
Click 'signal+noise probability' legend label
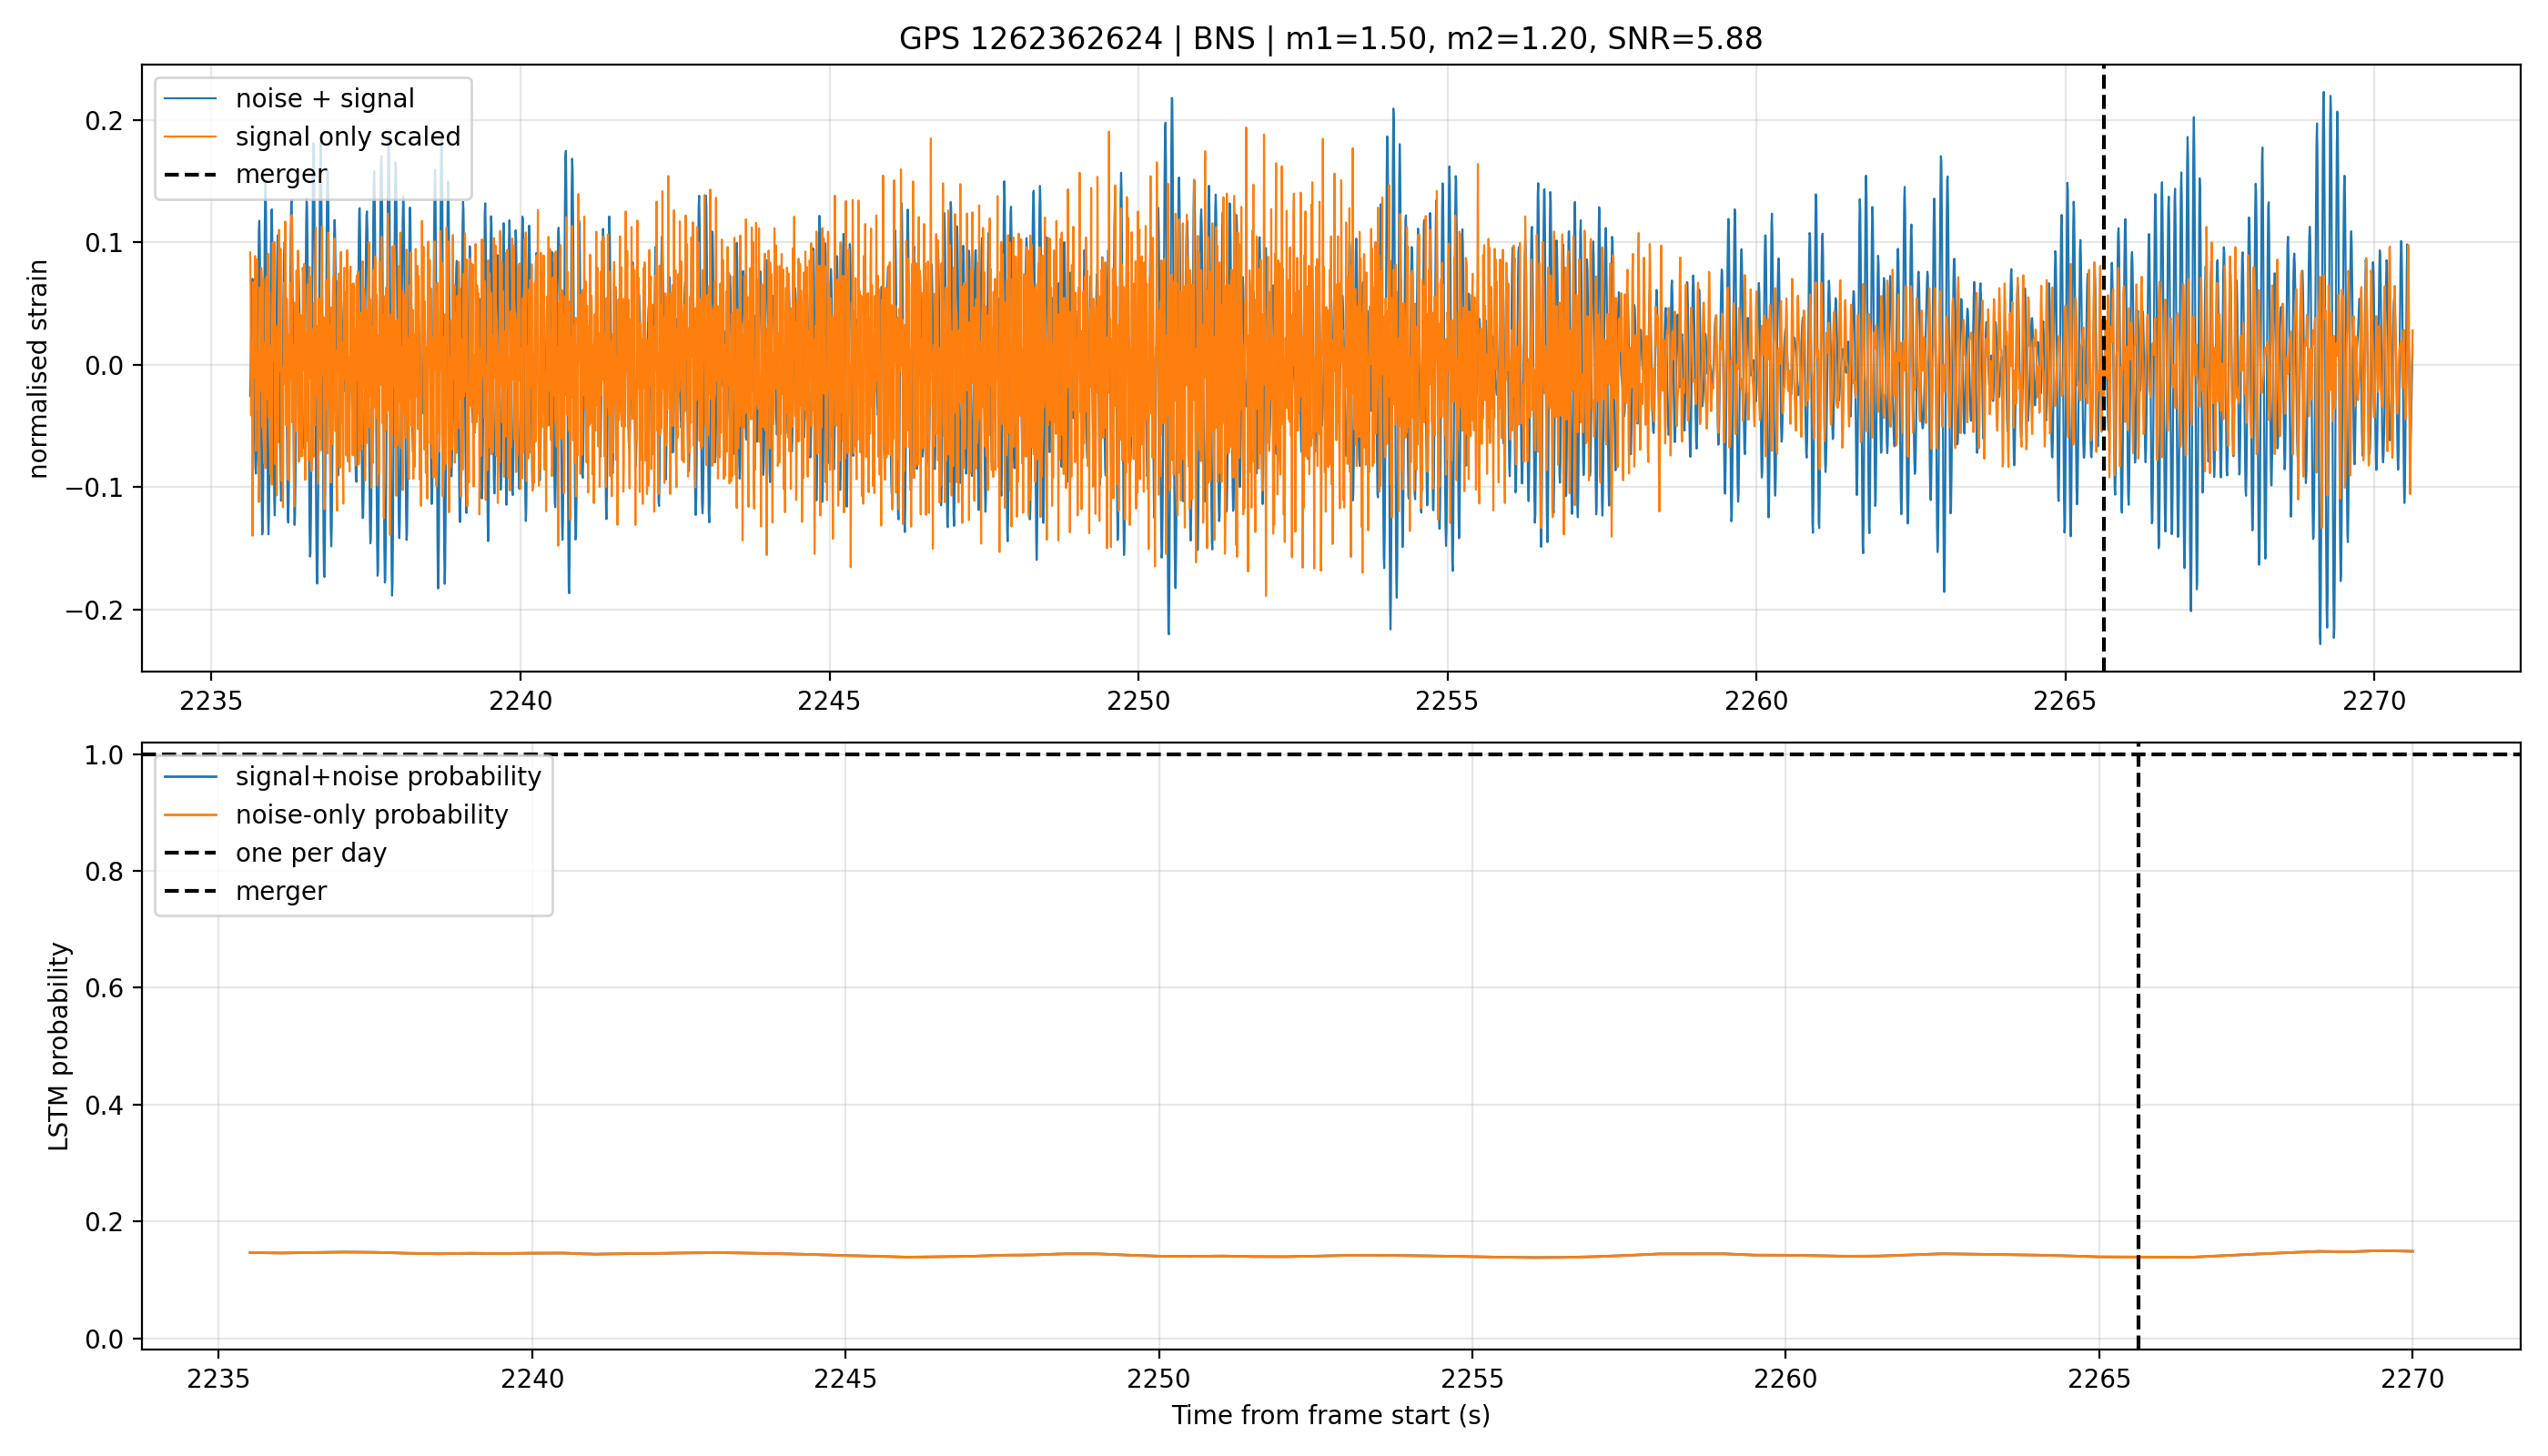point(388,776)
